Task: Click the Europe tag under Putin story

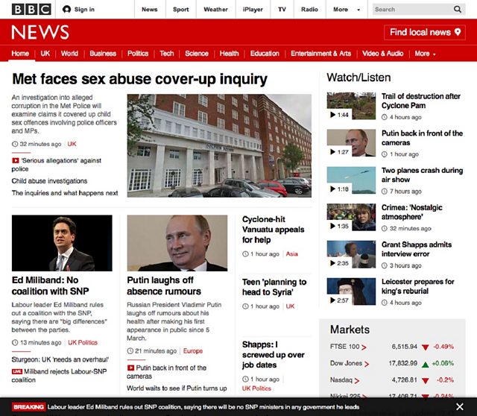Action: click(193, 351)
